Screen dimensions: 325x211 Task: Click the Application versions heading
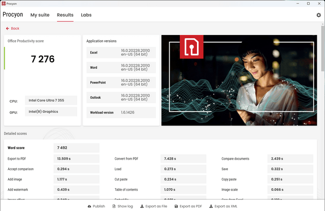[x=102, y=41]
